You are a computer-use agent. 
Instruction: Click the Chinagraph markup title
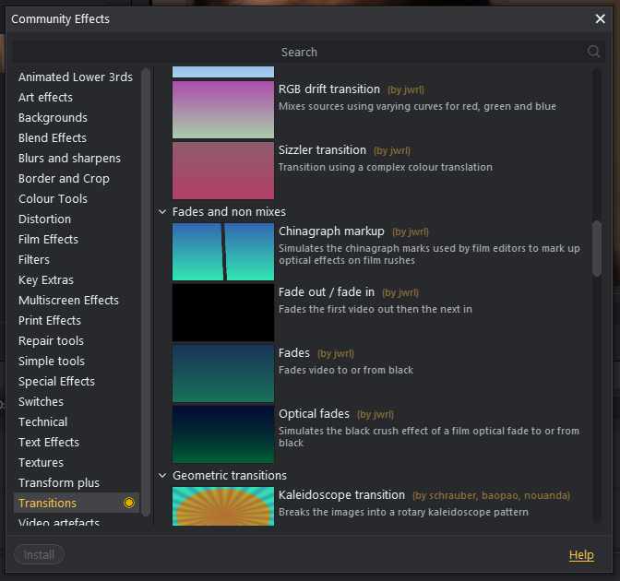point(331,231)
